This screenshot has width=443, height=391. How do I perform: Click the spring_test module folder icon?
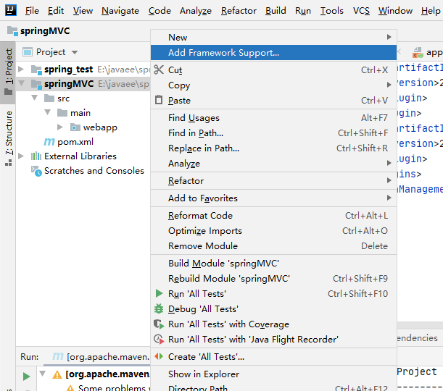[36, 69]
